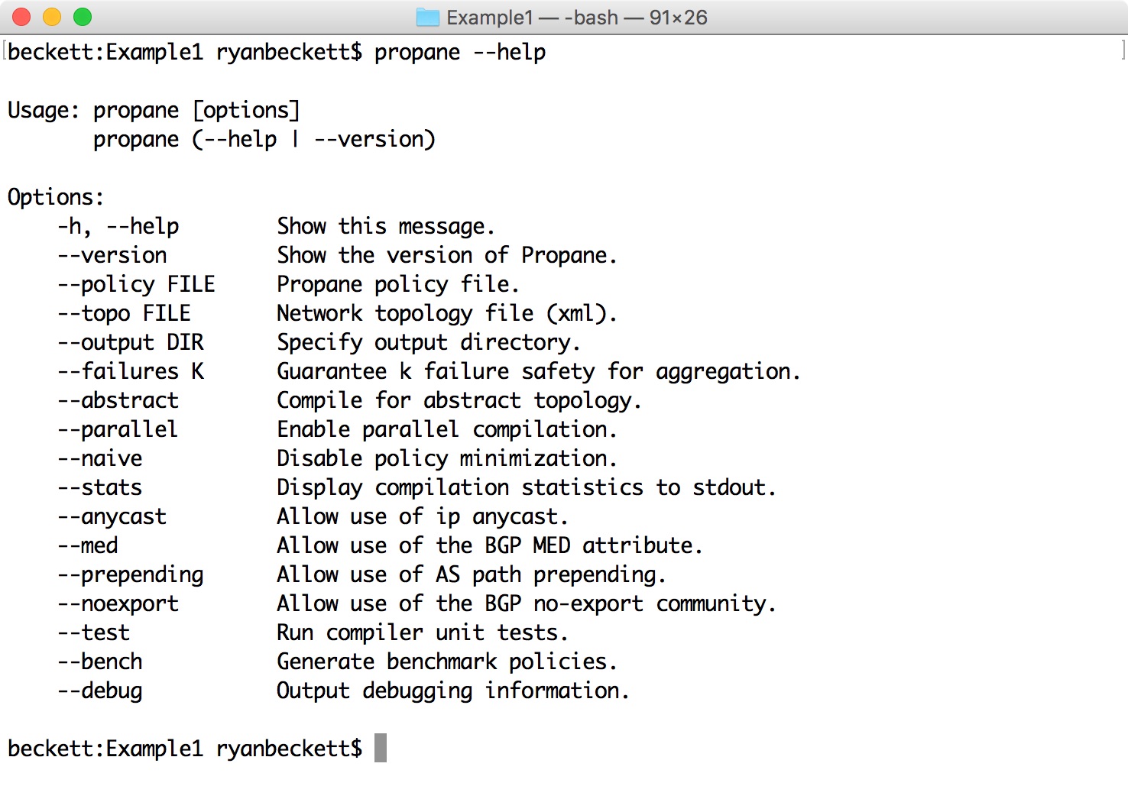The height and width of the screenshot is (799, 1128).
Task: Click the --prepending option text
Action: point(130,574)
